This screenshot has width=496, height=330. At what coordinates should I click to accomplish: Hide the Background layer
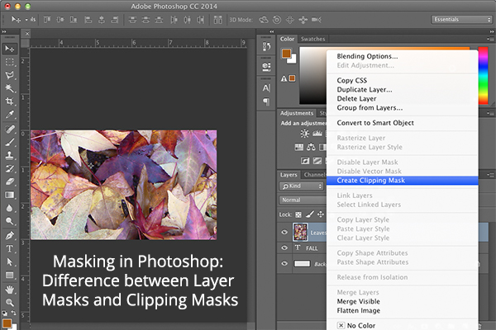pyautogui.click(x=284, y=263)
